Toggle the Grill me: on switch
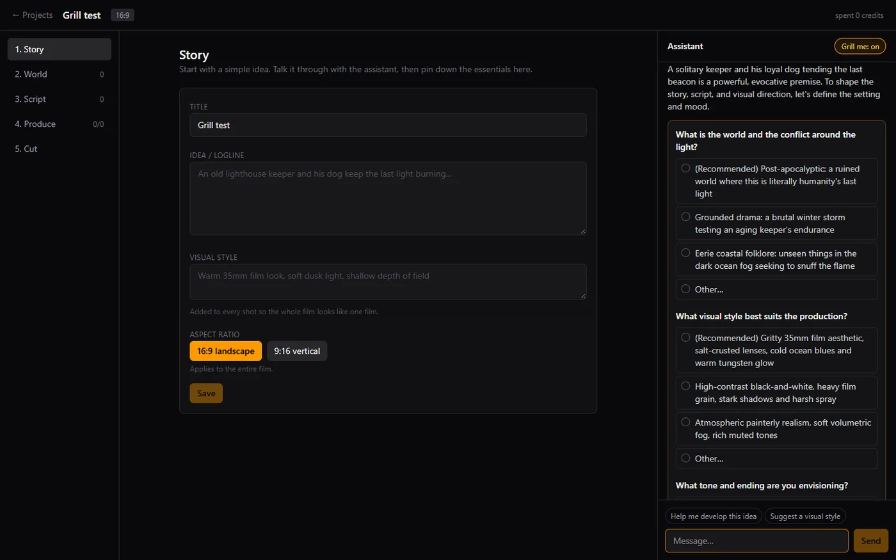Image resolution: width=896 pixels, height=560 pixels. [860, 46]
